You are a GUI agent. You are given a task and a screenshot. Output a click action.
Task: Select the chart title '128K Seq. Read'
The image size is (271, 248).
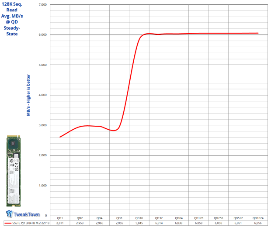(x=12, y=7)
